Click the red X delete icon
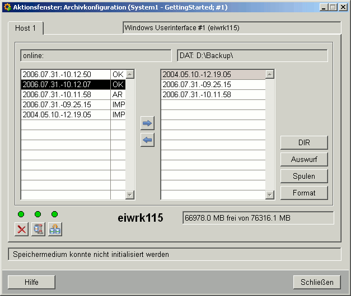Screen dimensions: 351x296 pos(21,229)
